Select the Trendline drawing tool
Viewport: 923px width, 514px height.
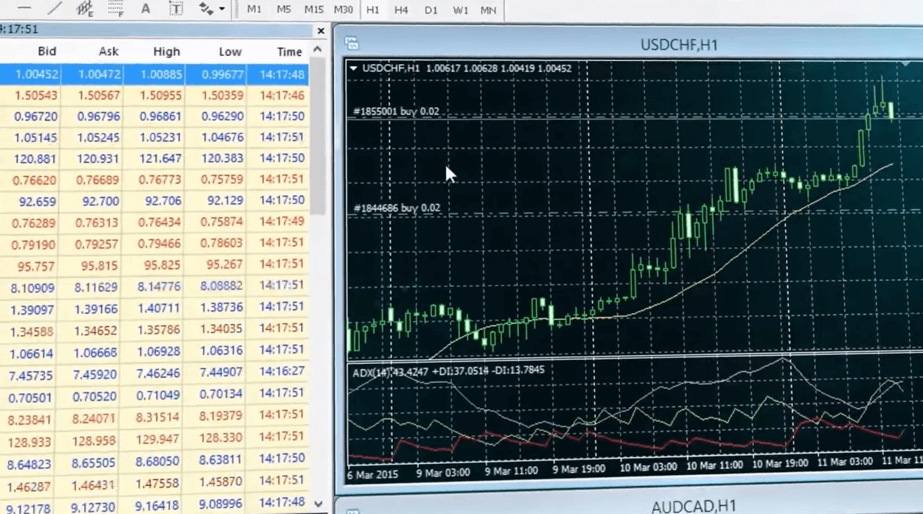click(55, 10)
